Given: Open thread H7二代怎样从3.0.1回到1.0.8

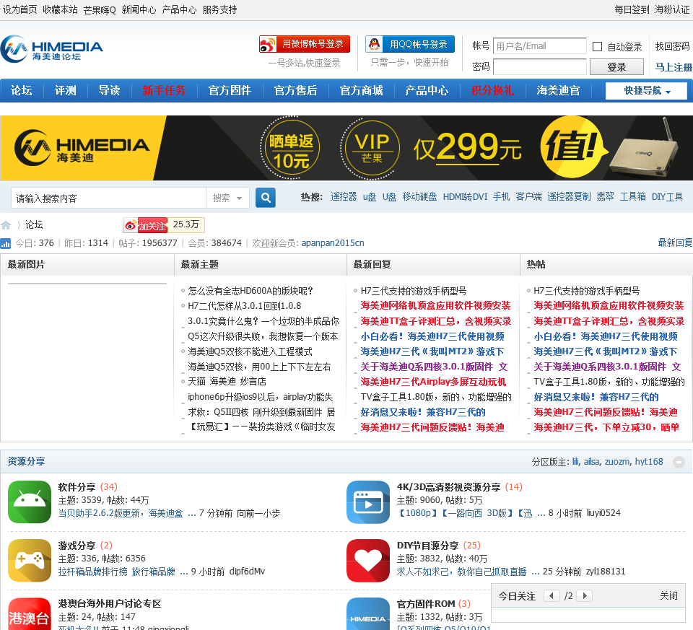Looking at the screenshot, I should point(245,306).
